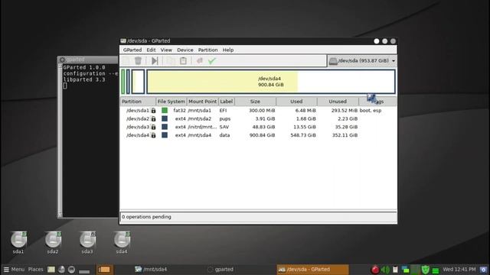490x275 pixels.
Task: Click the clock showing Wed 12:41 PM
Action: point(459,270)
